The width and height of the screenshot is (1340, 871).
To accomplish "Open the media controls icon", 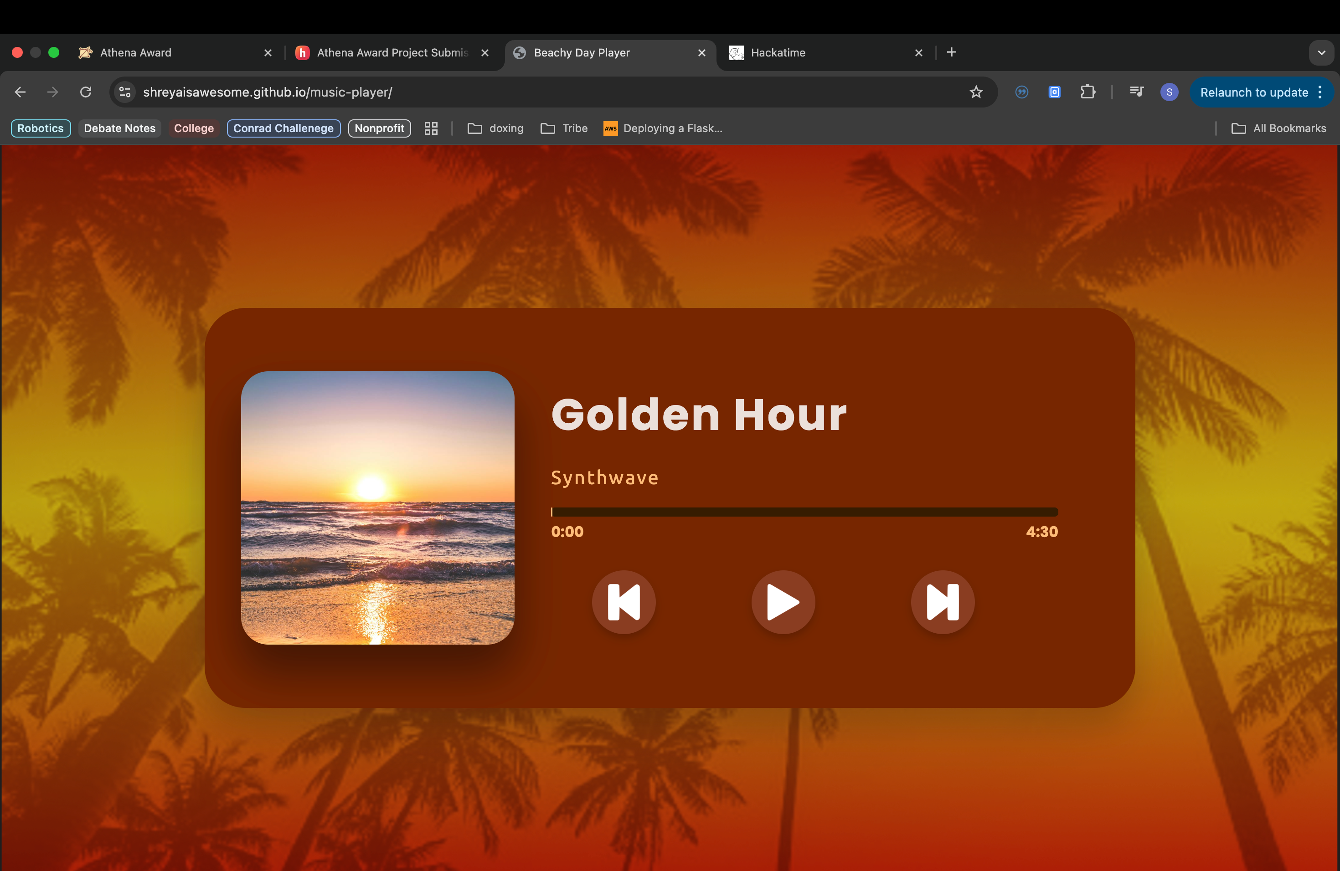I will (x=1137, y=92).
